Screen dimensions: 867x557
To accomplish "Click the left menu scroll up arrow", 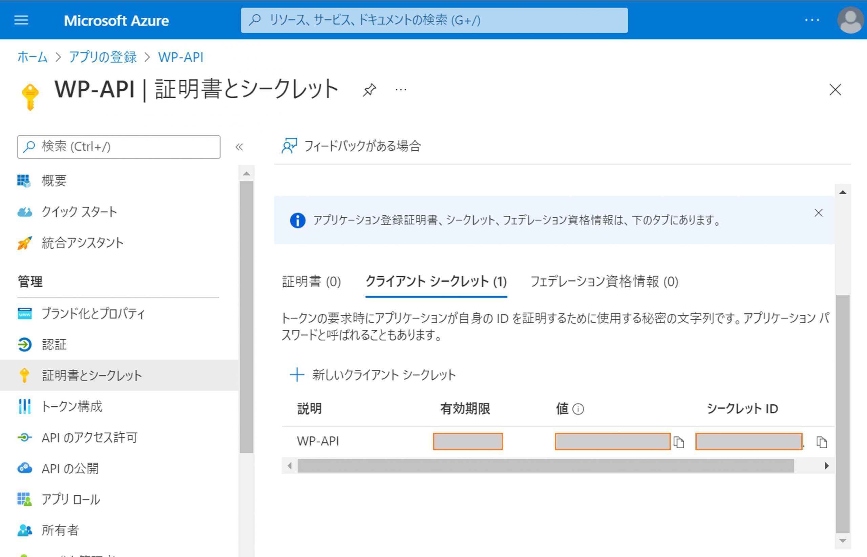I will [x=246, y=174].
